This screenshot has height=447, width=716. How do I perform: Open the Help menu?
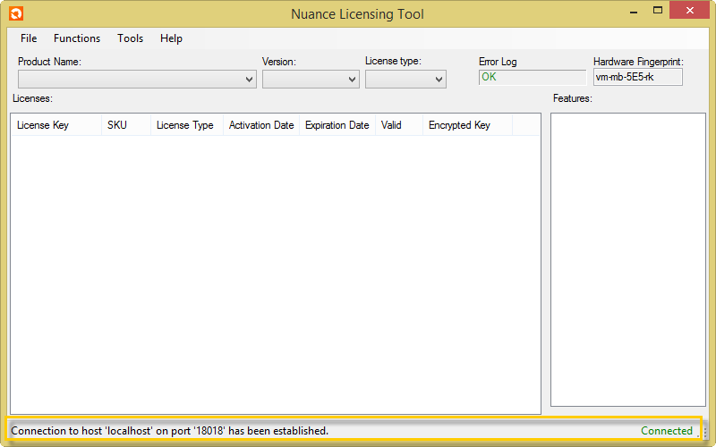tap(171, 38)
